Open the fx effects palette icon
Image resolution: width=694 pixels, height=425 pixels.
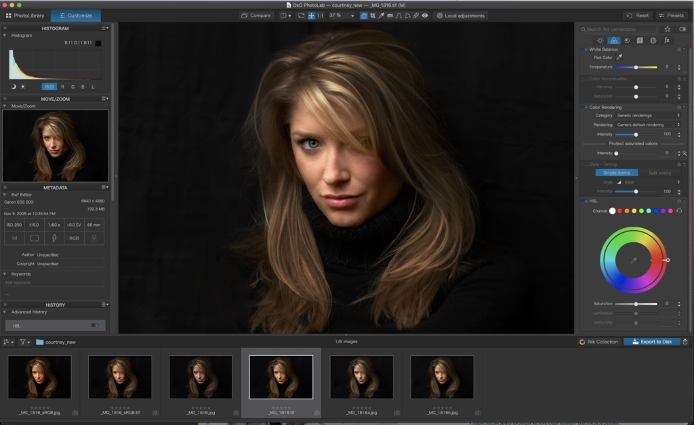[667, 41]
